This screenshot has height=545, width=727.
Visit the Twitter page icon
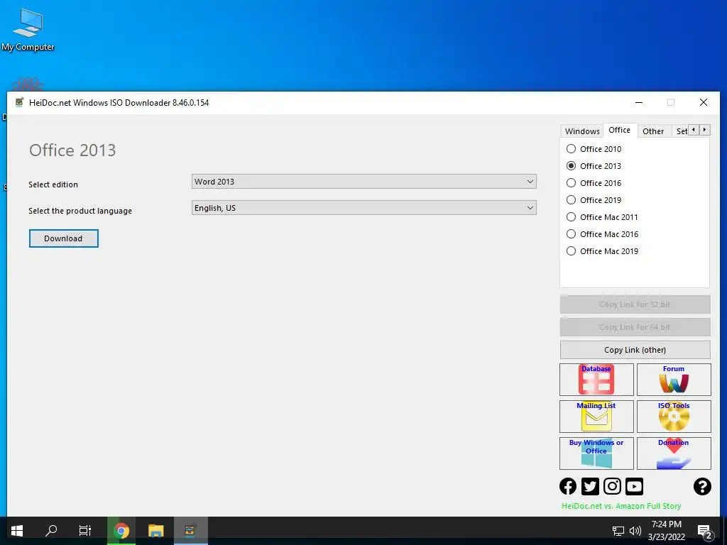[590, 486]
